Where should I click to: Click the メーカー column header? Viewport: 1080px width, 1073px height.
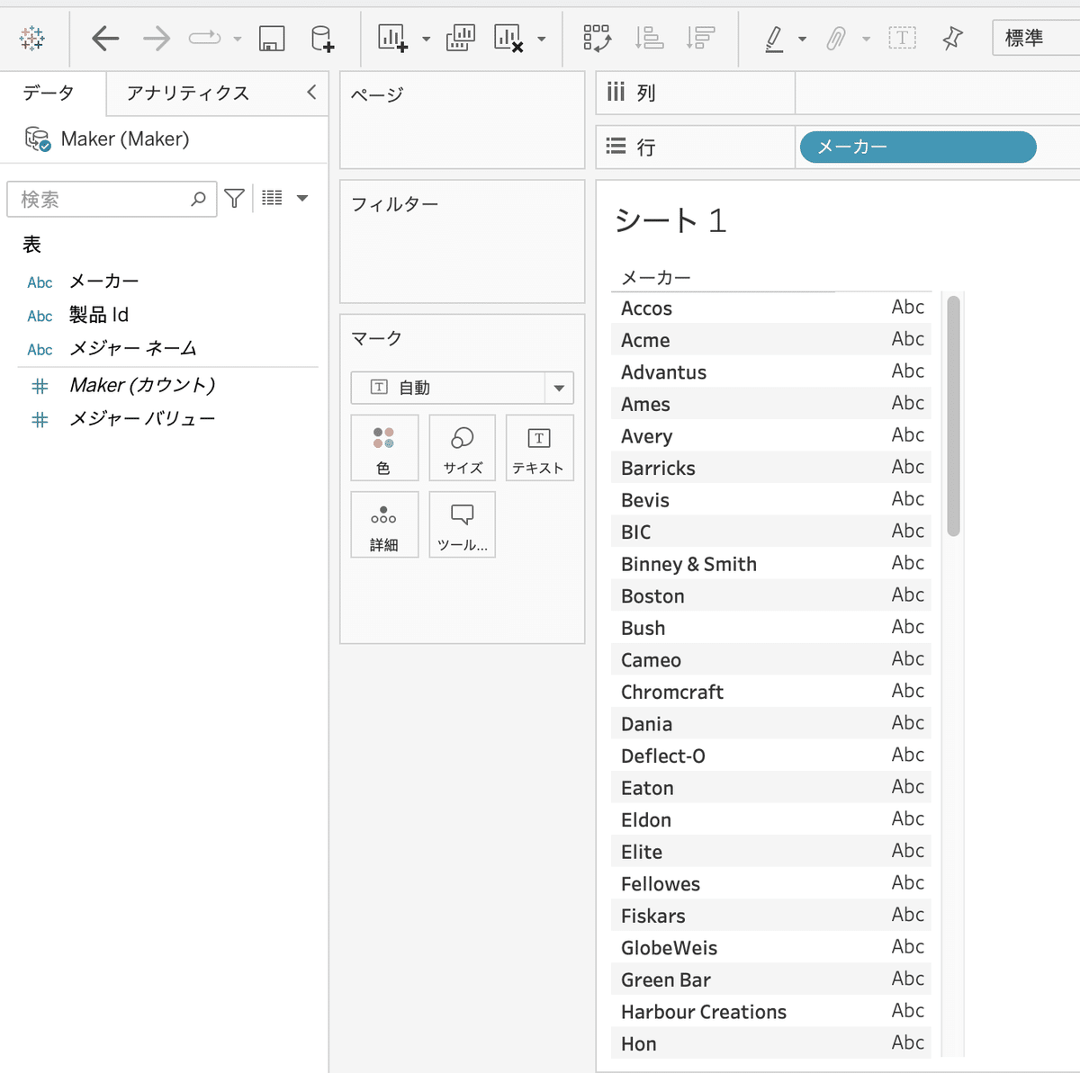pos(656,278)
